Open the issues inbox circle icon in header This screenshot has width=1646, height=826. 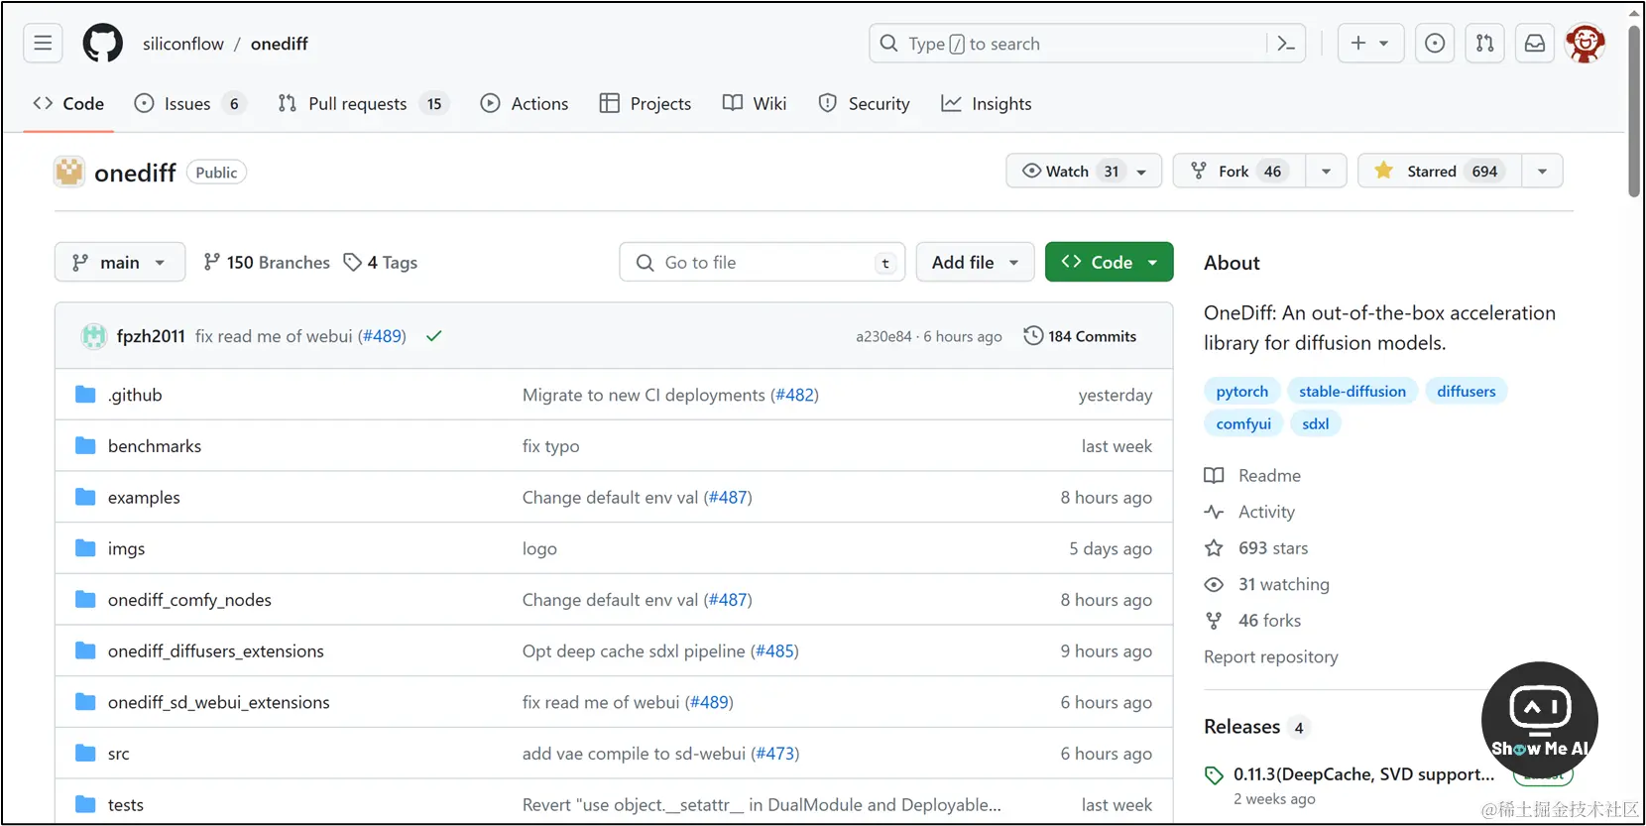(x=1435, y=44)
